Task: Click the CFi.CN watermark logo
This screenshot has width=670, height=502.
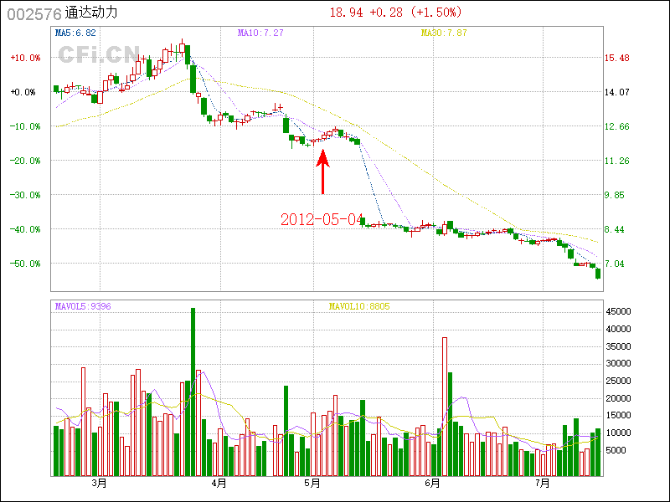Action: click(x=99, y=54)
